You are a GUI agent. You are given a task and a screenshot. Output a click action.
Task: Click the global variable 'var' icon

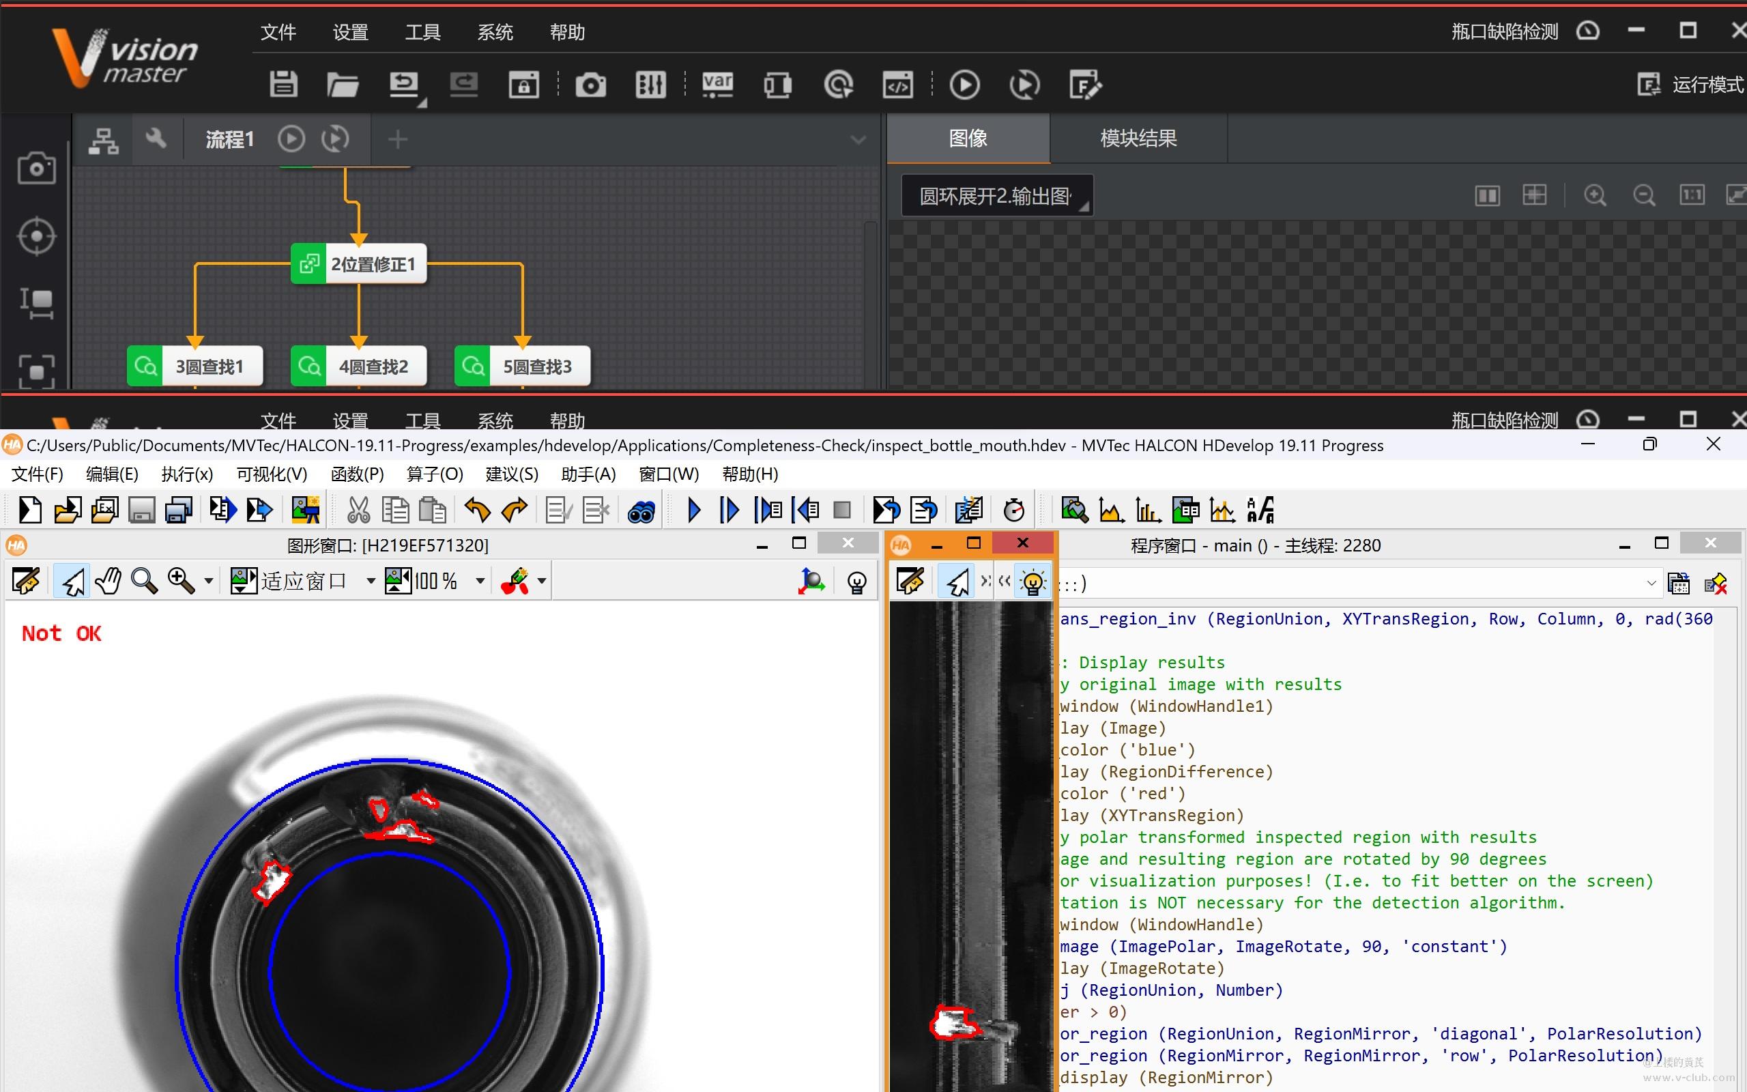pos(718,85)
